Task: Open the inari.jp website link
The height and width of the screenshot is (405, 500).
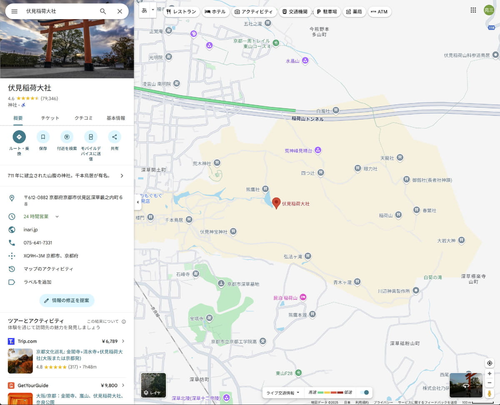Action: (30, 230)
